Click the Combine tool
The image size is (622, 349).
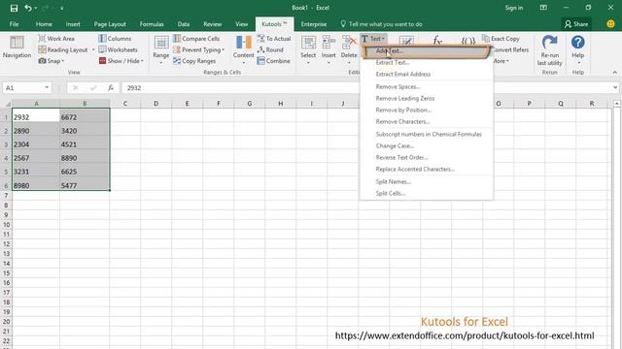[x=273, y=61]
